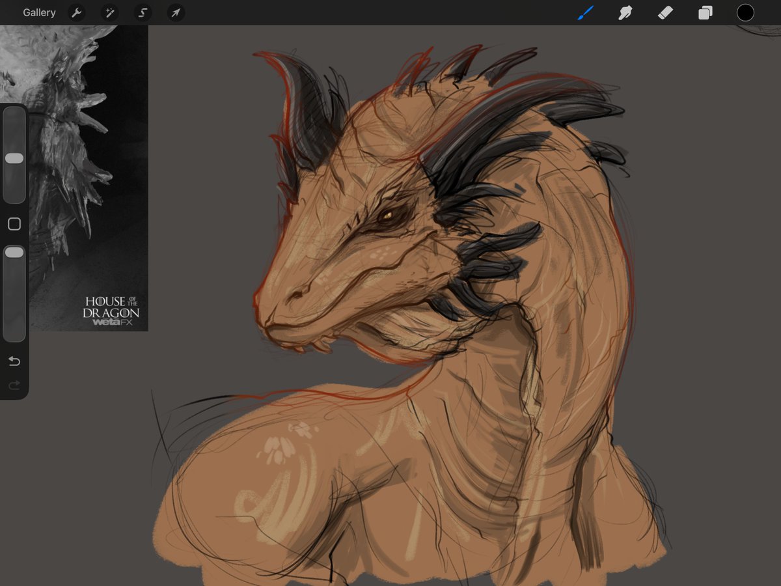Undo the last stroke with the undo arrow
Image resolution: width=781 pixels, height=586 pixels.
coord(14,361)
